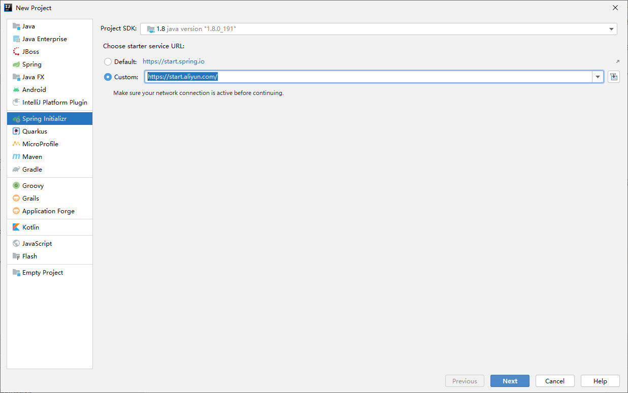
Task: Choose IntelliJ Platform Plugin icon
Action: 16,103
